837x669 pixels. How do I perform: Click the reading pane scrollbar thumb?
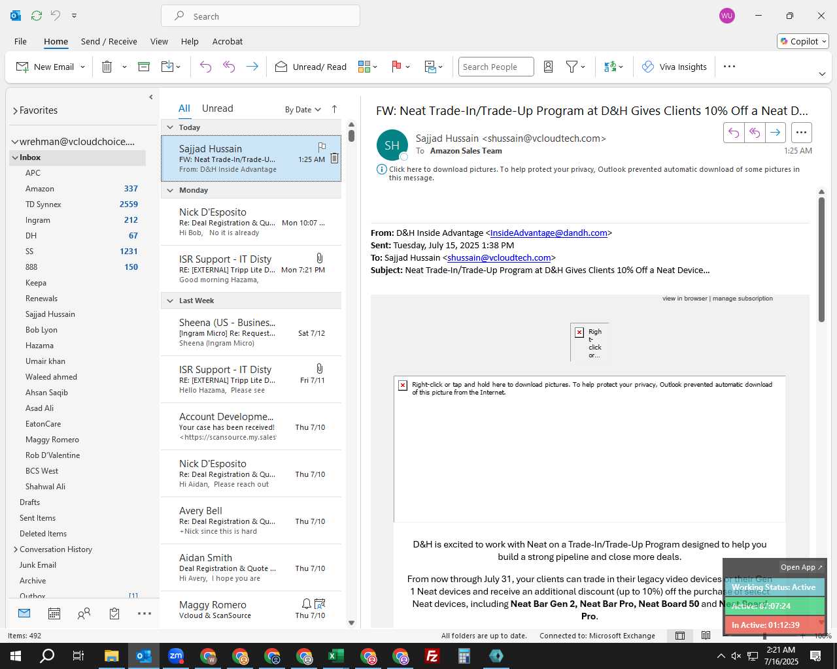(821, 259)
